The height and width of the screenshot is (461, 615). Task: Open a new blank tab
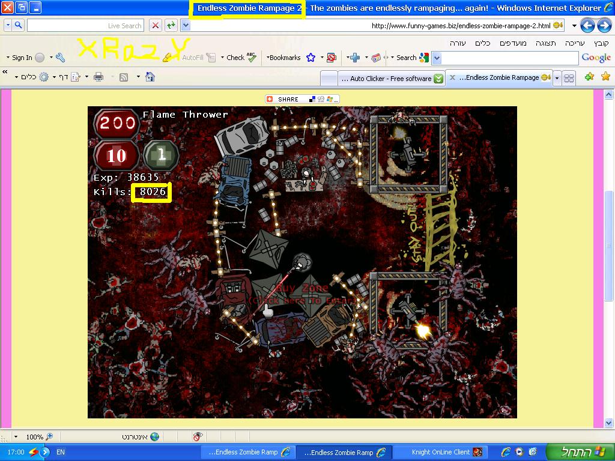[x=329, y=79]
